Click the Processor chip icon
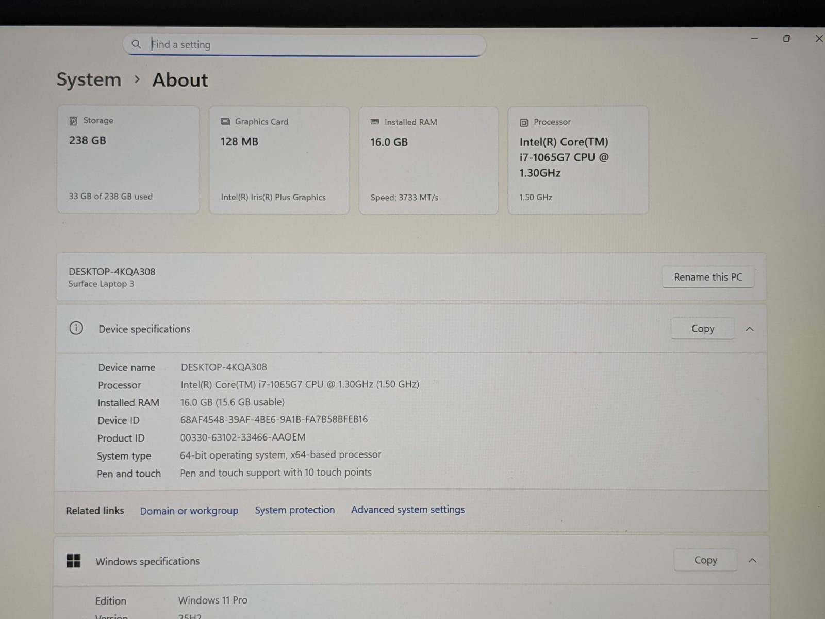 (524, 123)
